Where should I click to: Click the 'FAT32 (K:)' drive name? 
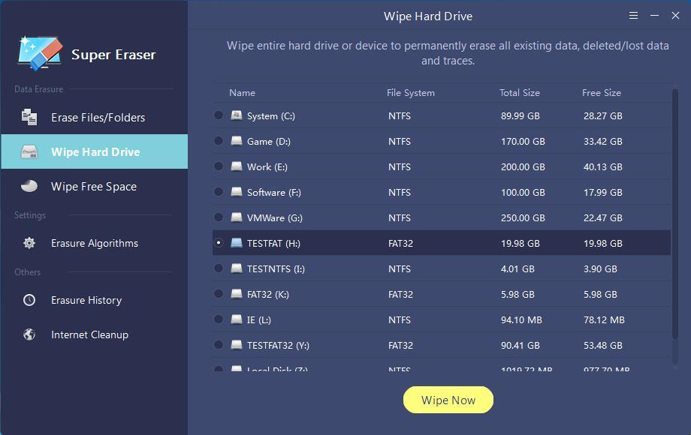[268, 294]
